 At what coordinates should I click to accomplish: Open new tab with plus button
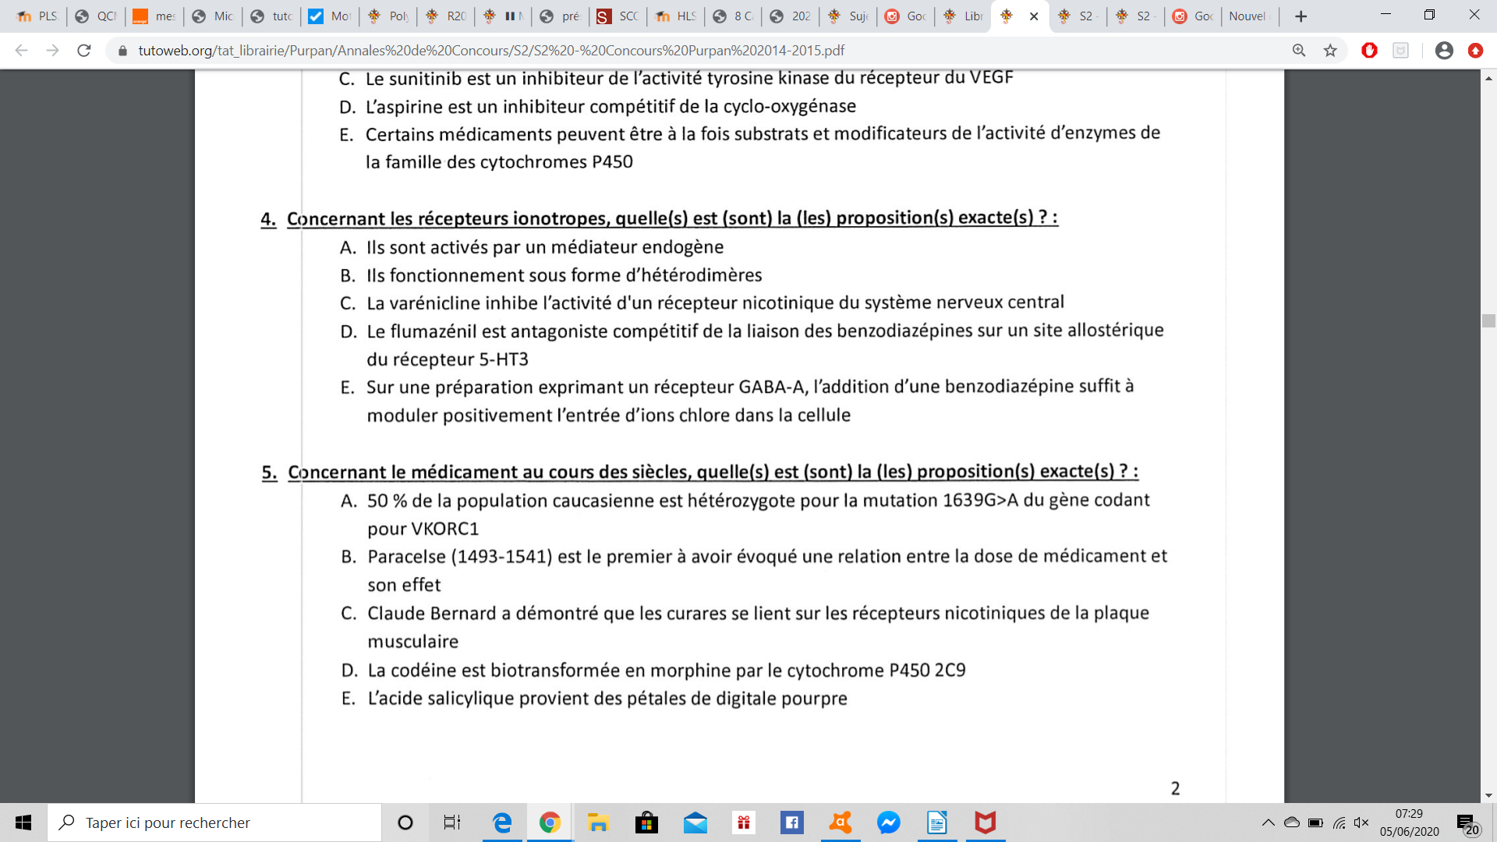(x=1301, y=16)
